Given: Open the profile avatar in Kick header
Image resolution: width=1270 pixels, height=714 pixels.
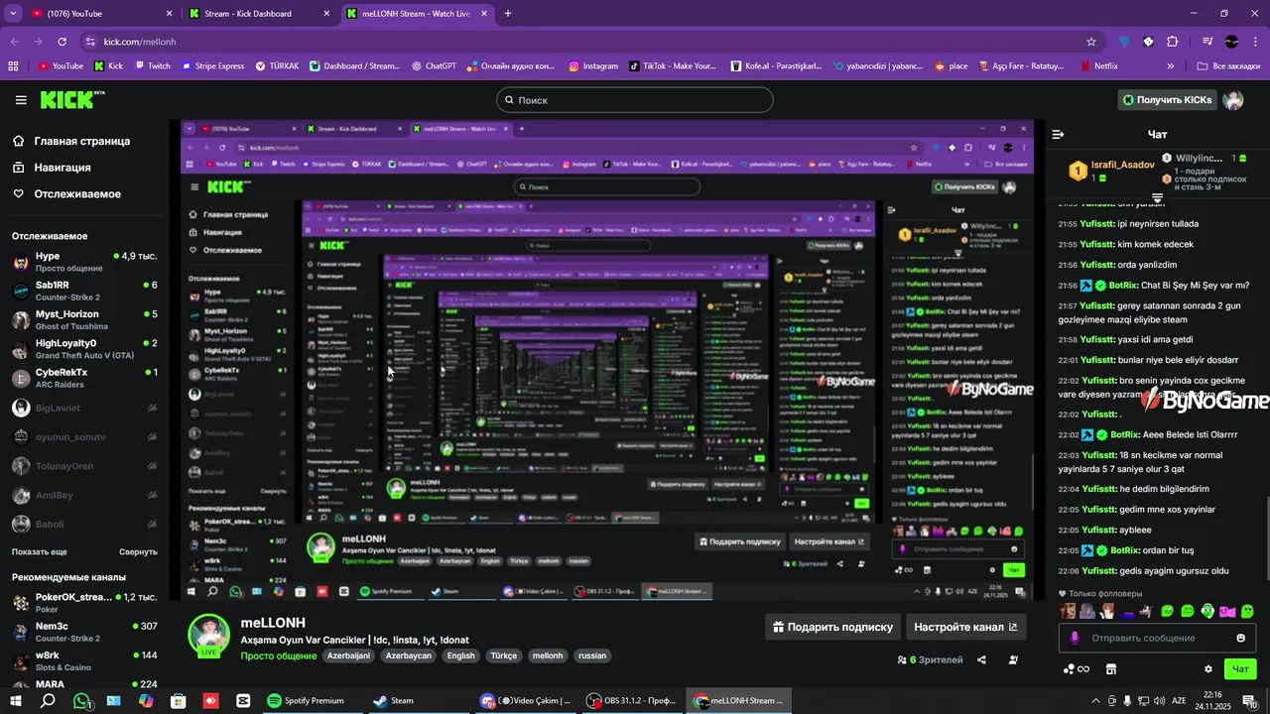Looking at the screenshot, I should point(1233,100).
